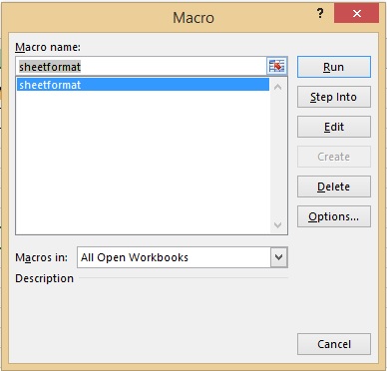Close the Macro dialog
Screen dimensions: 387x371
(357, 14)
